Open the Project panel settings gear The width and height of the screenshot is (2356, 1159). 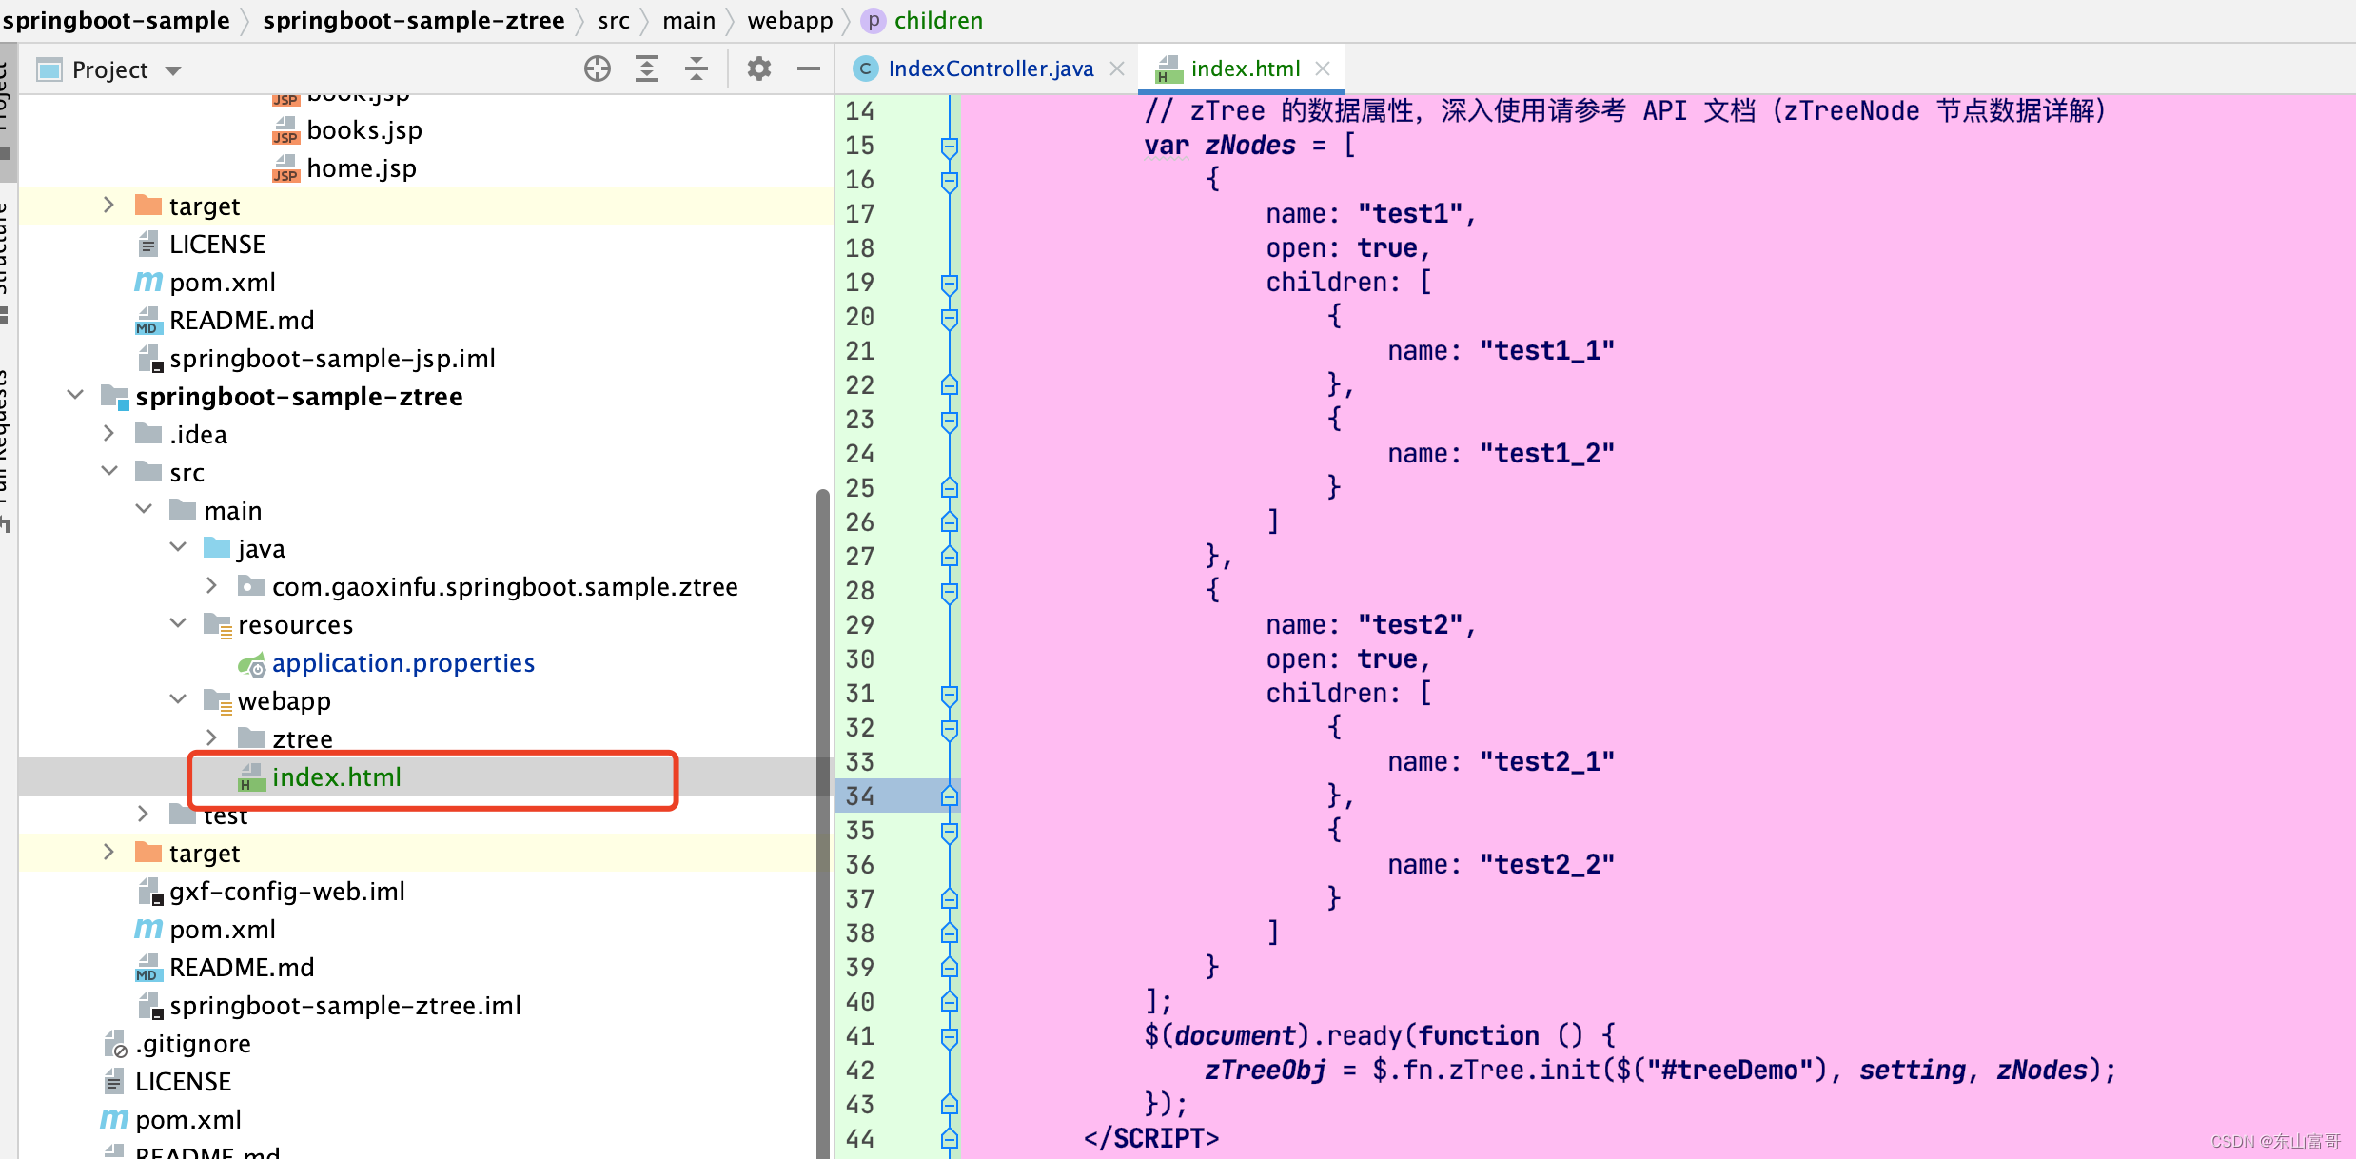point(758,69)
